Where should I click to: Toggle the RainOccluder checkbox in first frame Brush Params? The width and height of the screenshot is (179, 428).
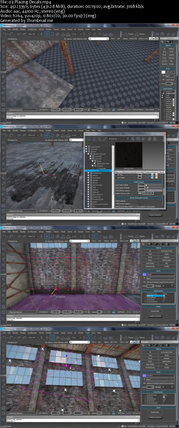click(x=173, y=103)
